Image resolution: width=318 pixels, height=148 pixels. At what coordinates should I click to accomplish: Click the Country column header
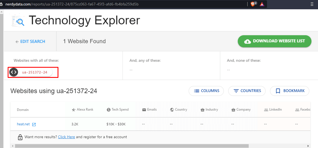pos(179,110)
